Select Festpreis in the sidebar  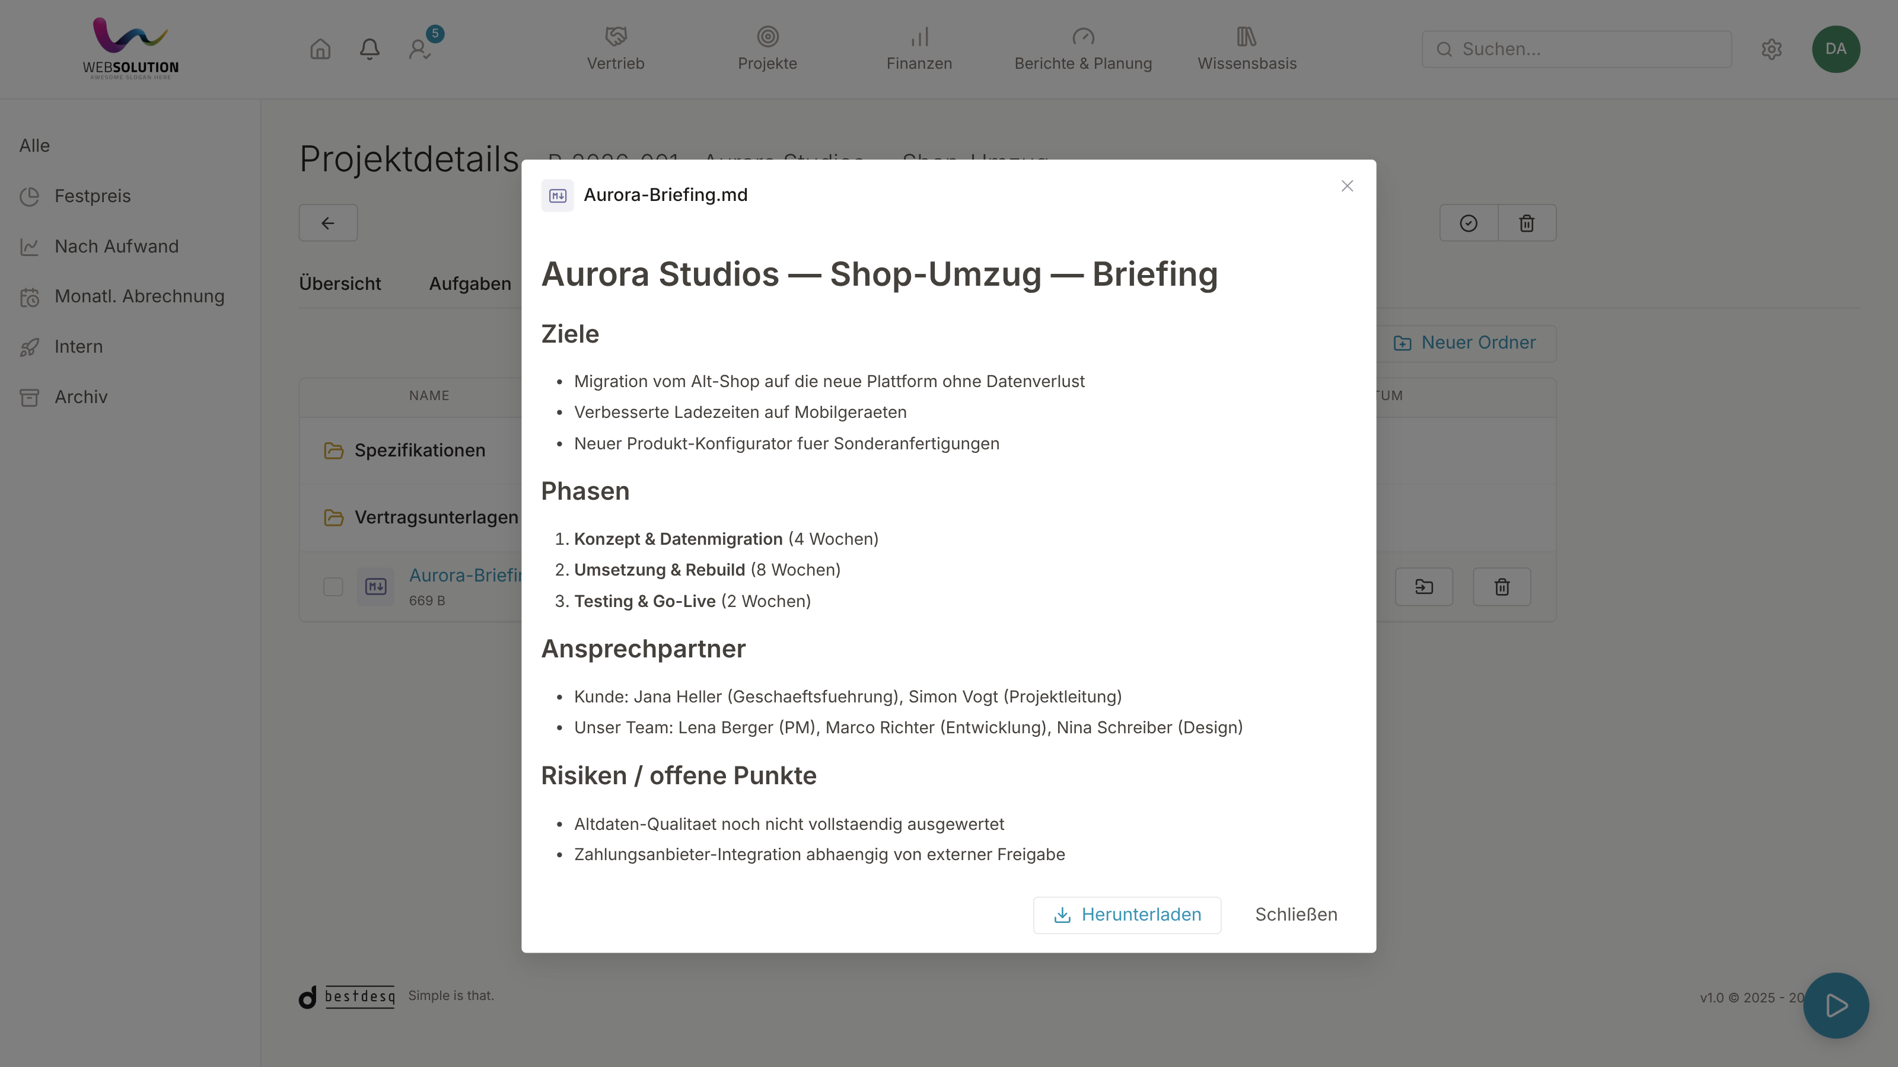[92, 197]
